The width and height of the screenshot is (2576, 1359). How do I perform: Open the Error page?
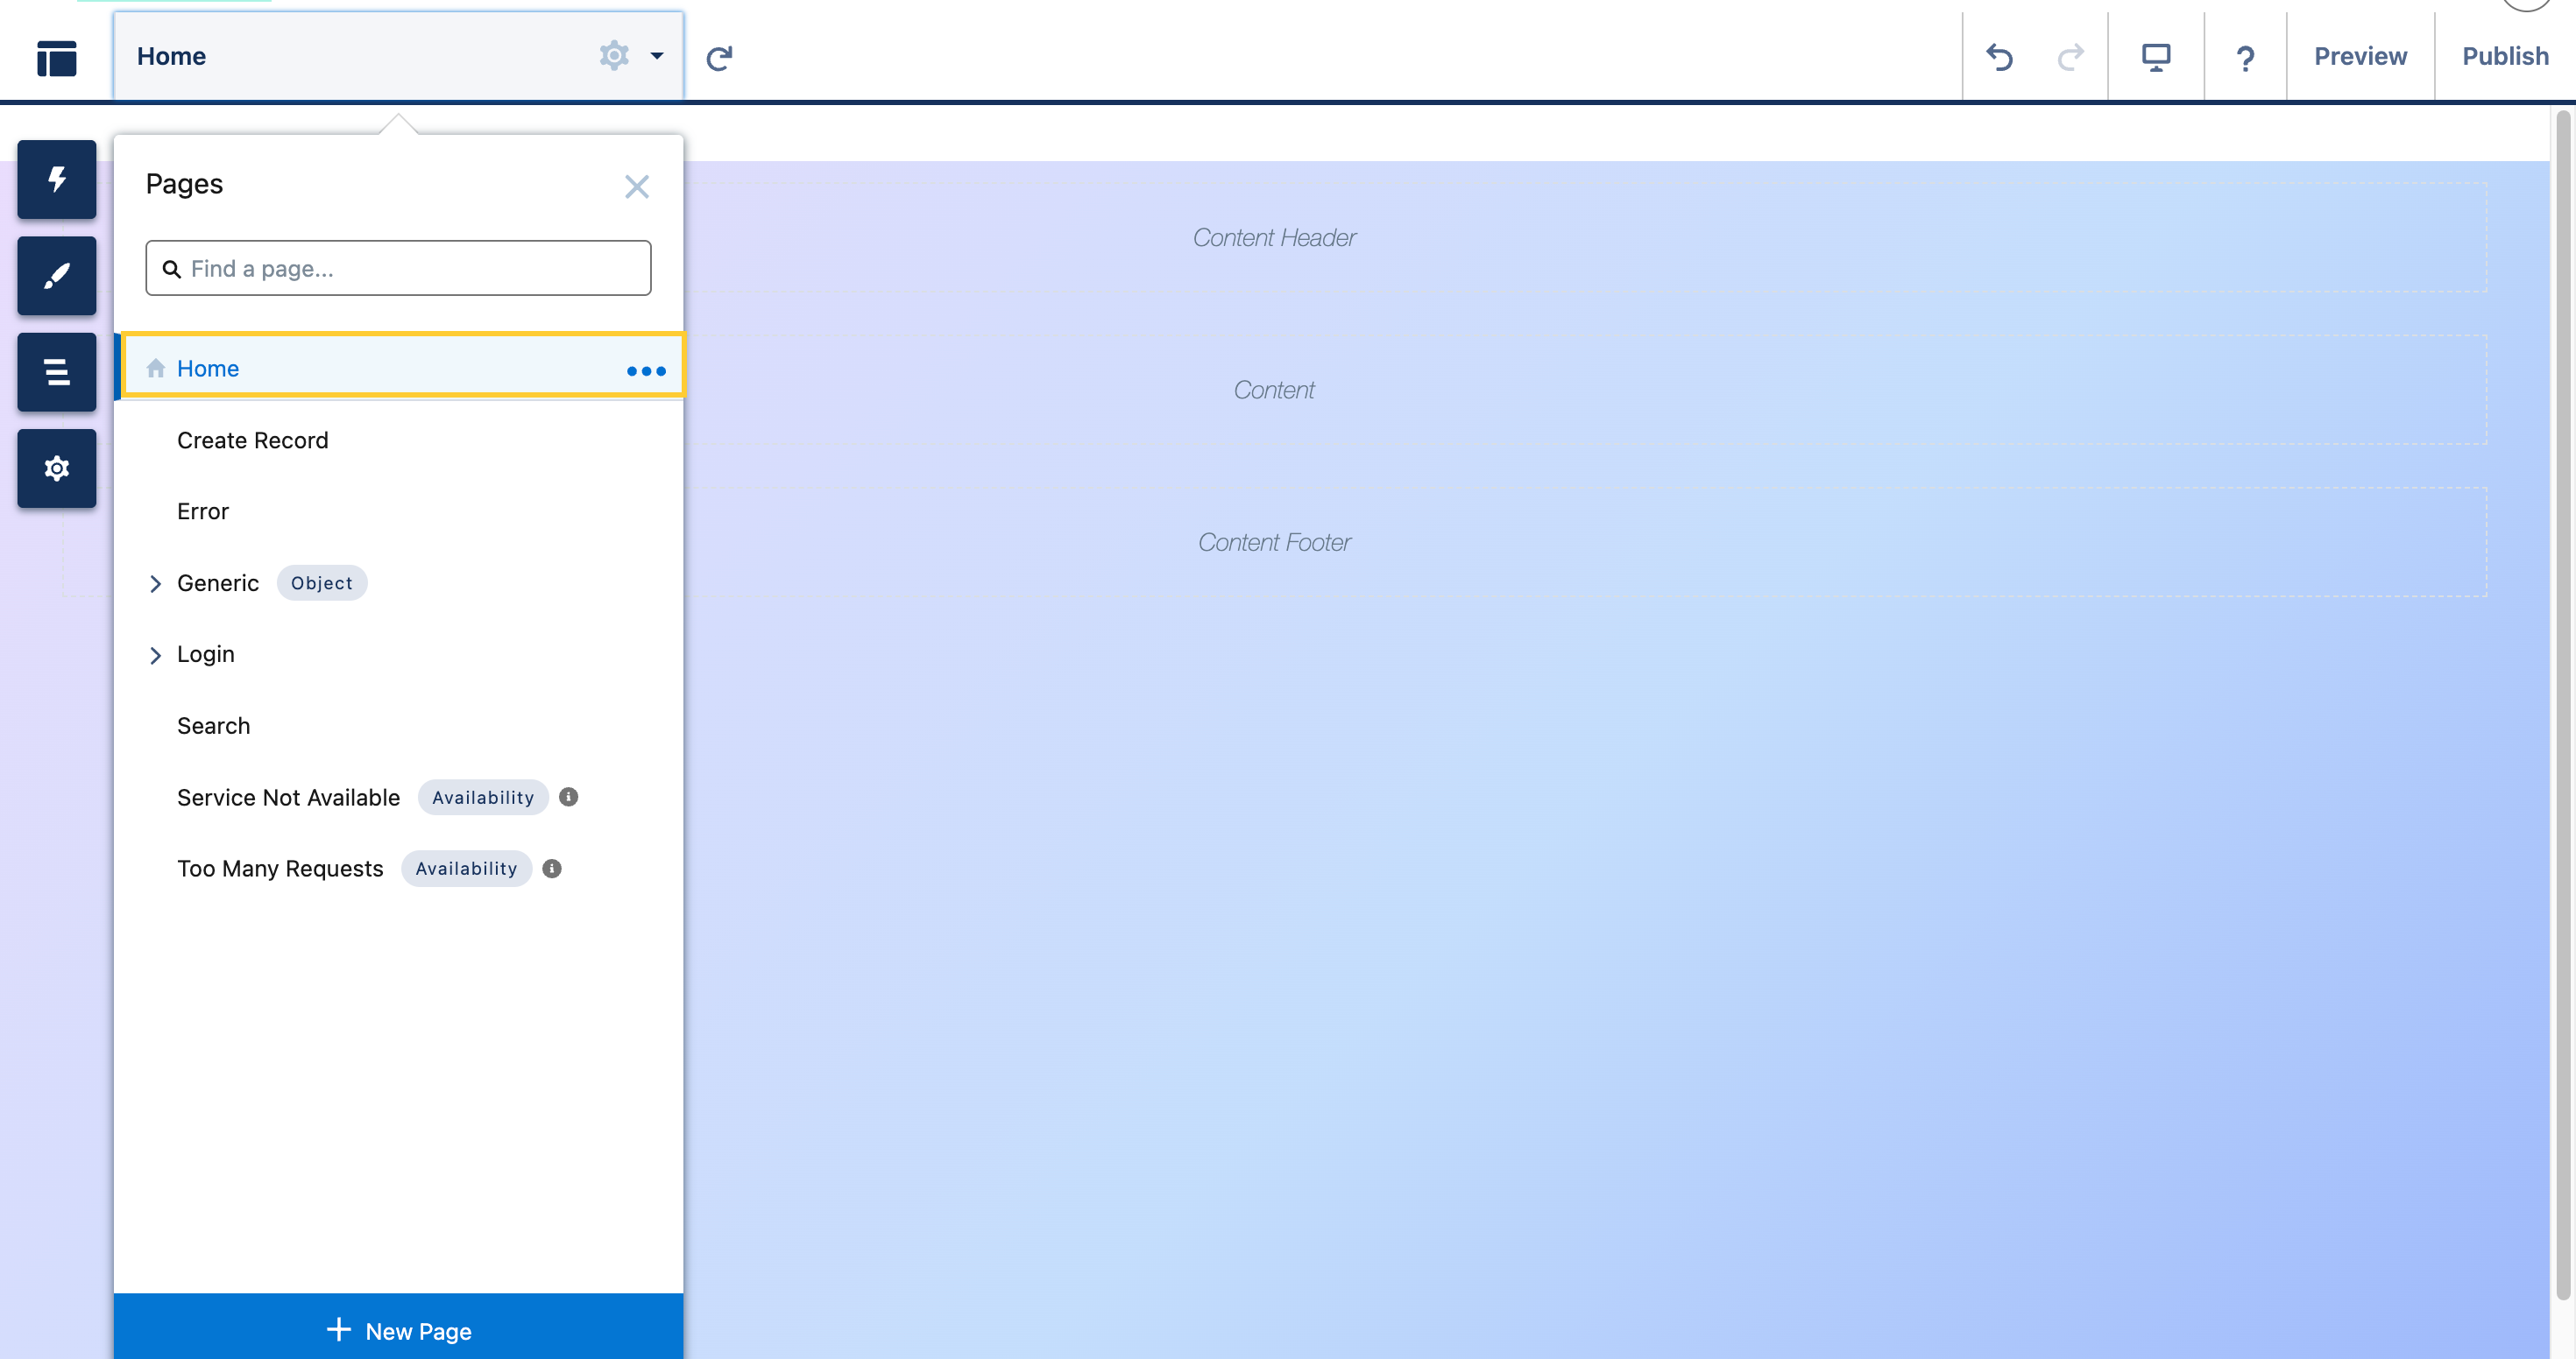click(x=203, y=511)
